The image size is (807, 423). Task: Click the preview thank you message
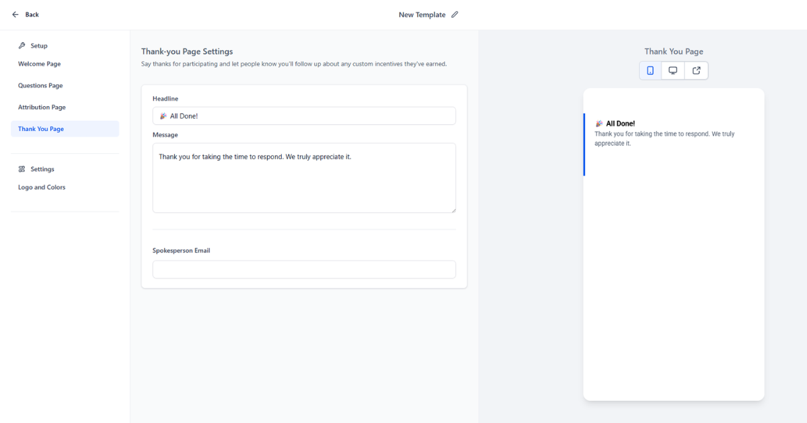(664, 138)
